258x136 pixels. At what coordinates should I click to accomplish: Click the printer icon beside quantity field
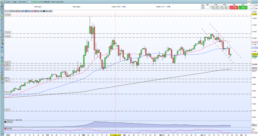coord(203,8)
